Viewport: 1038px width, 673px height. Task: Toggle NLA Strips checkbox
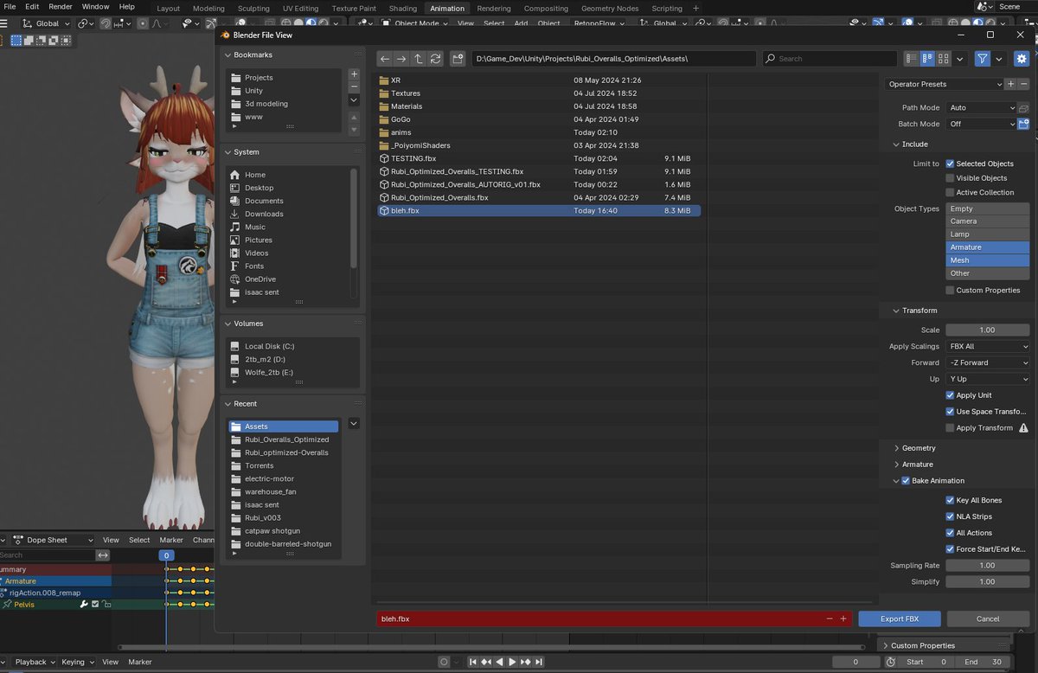click(x=950, y=516)
